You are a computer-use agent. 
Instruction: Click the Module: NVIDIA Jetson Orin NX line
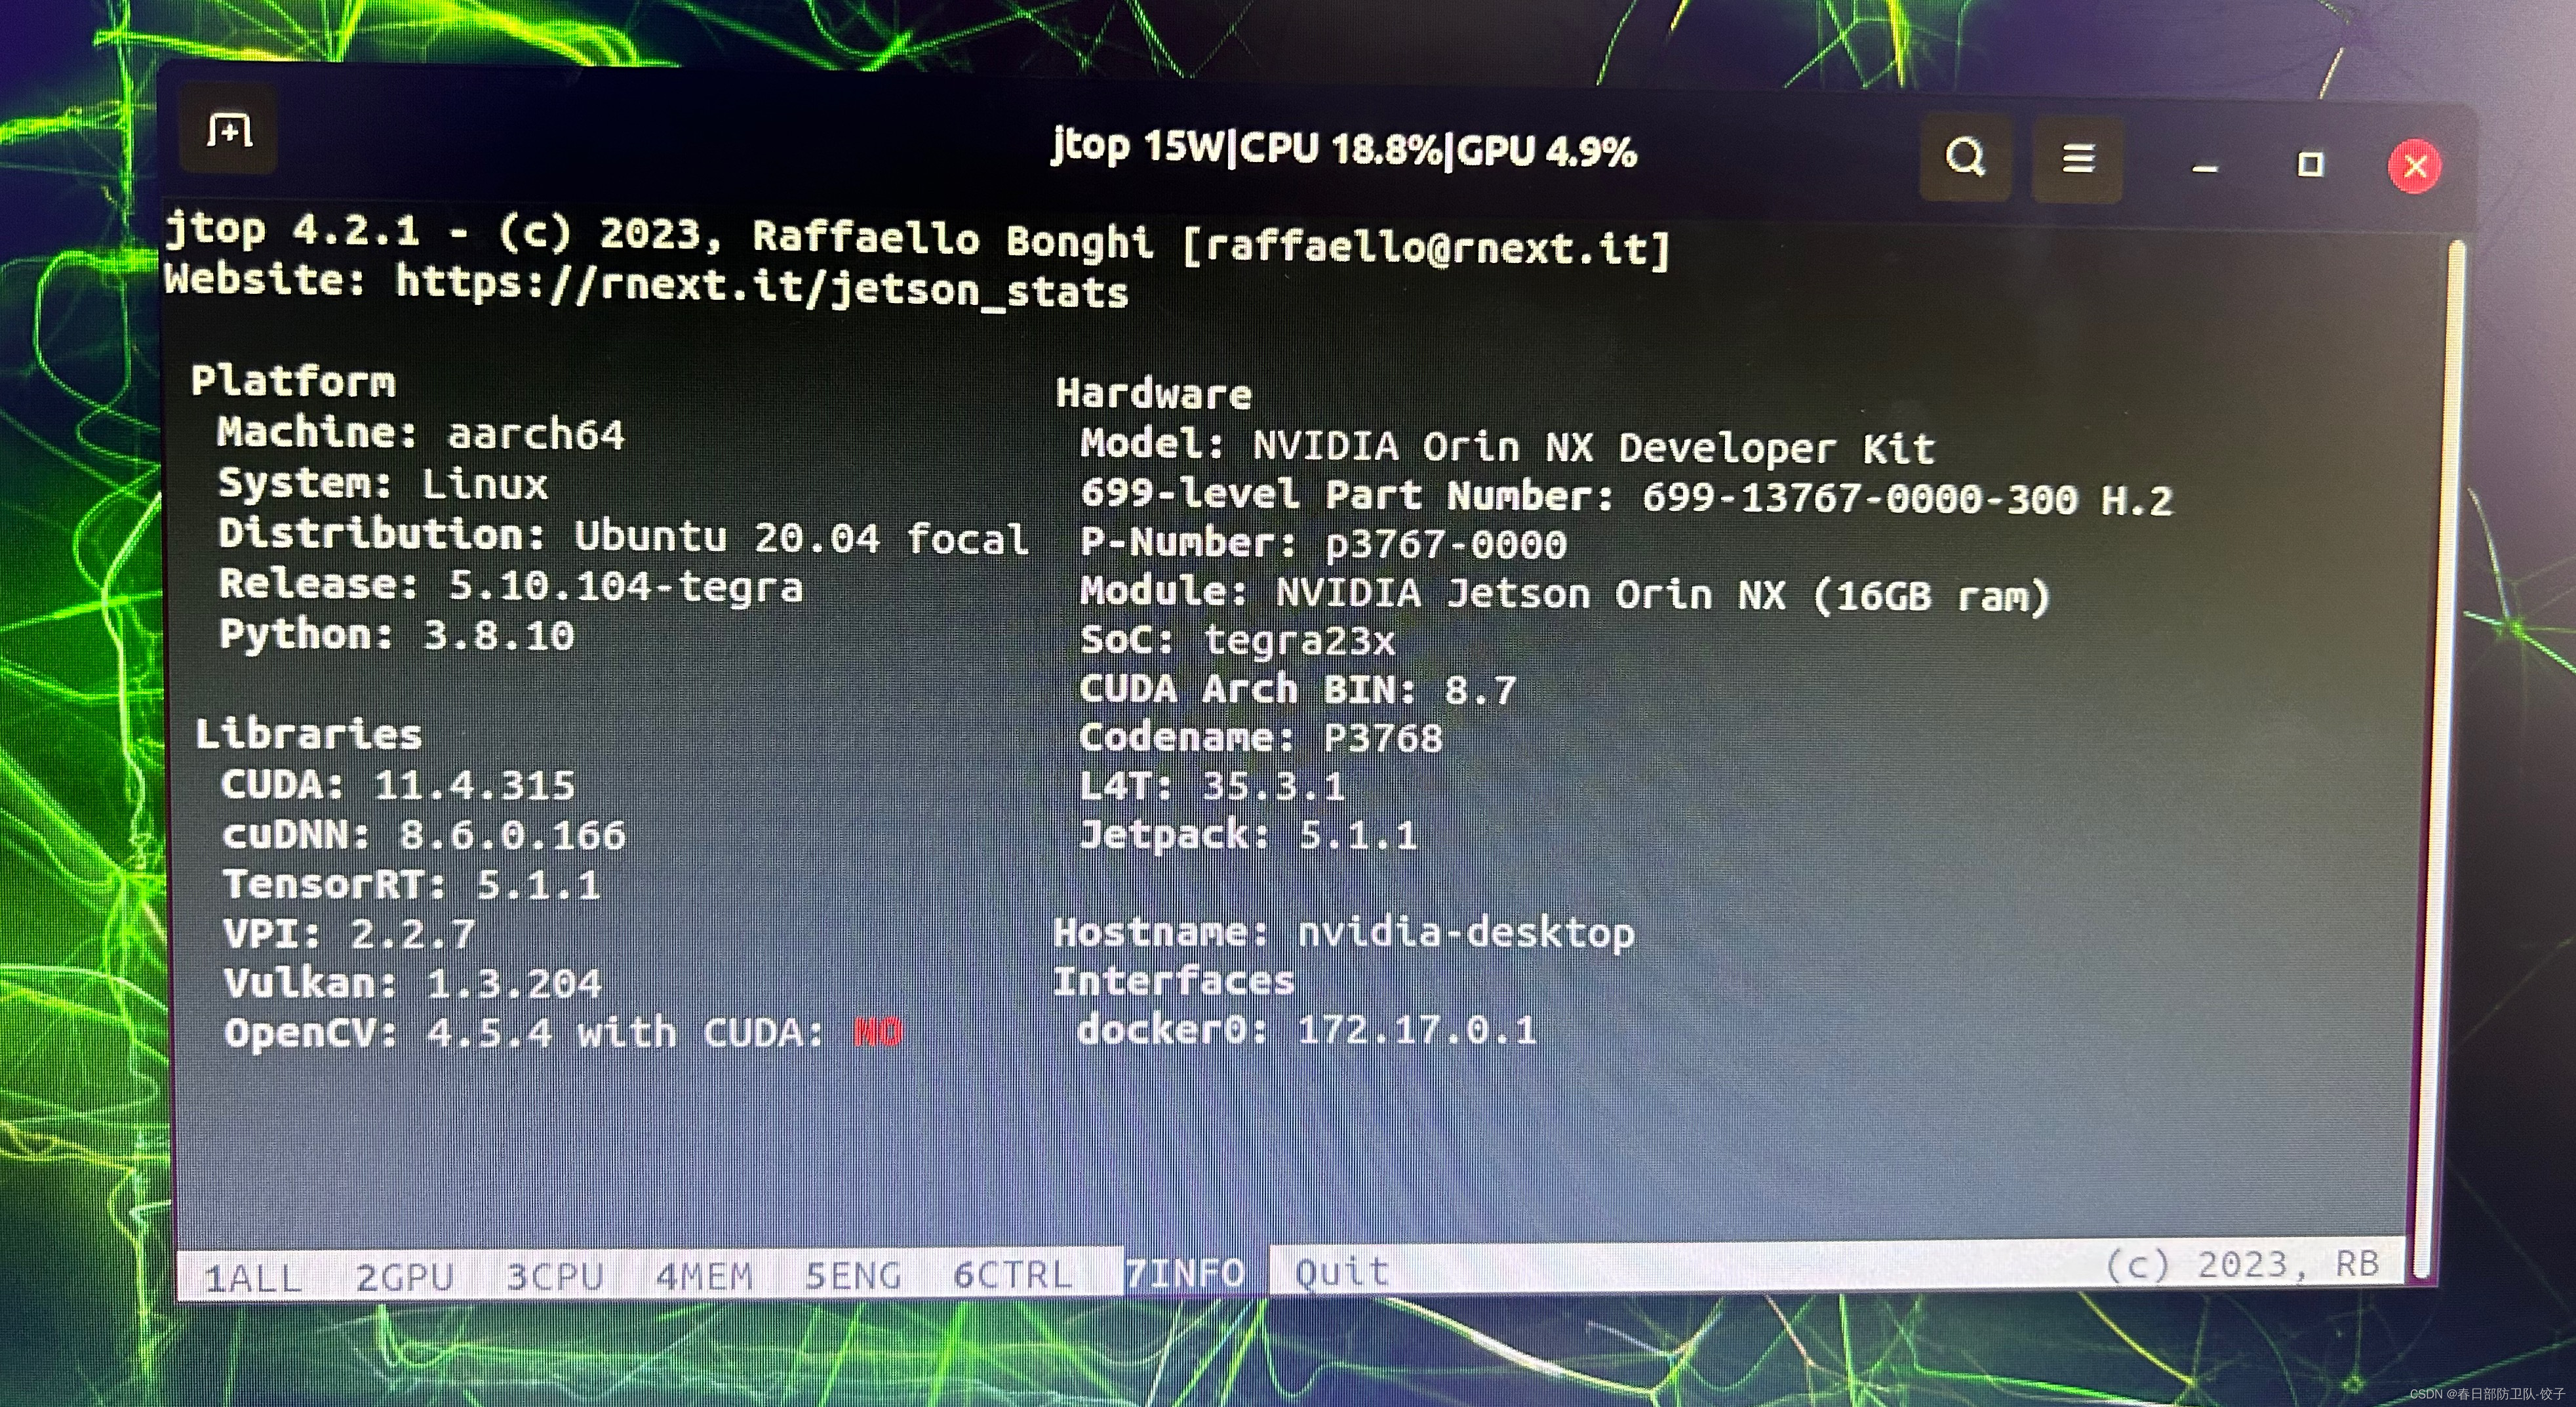click(1566, 594)
